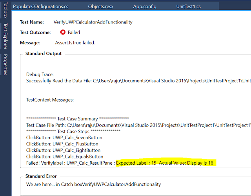Switch to the UnitTest1.cs tab
Viewport: 251px width, 196px height.
[x=188, y=7]
